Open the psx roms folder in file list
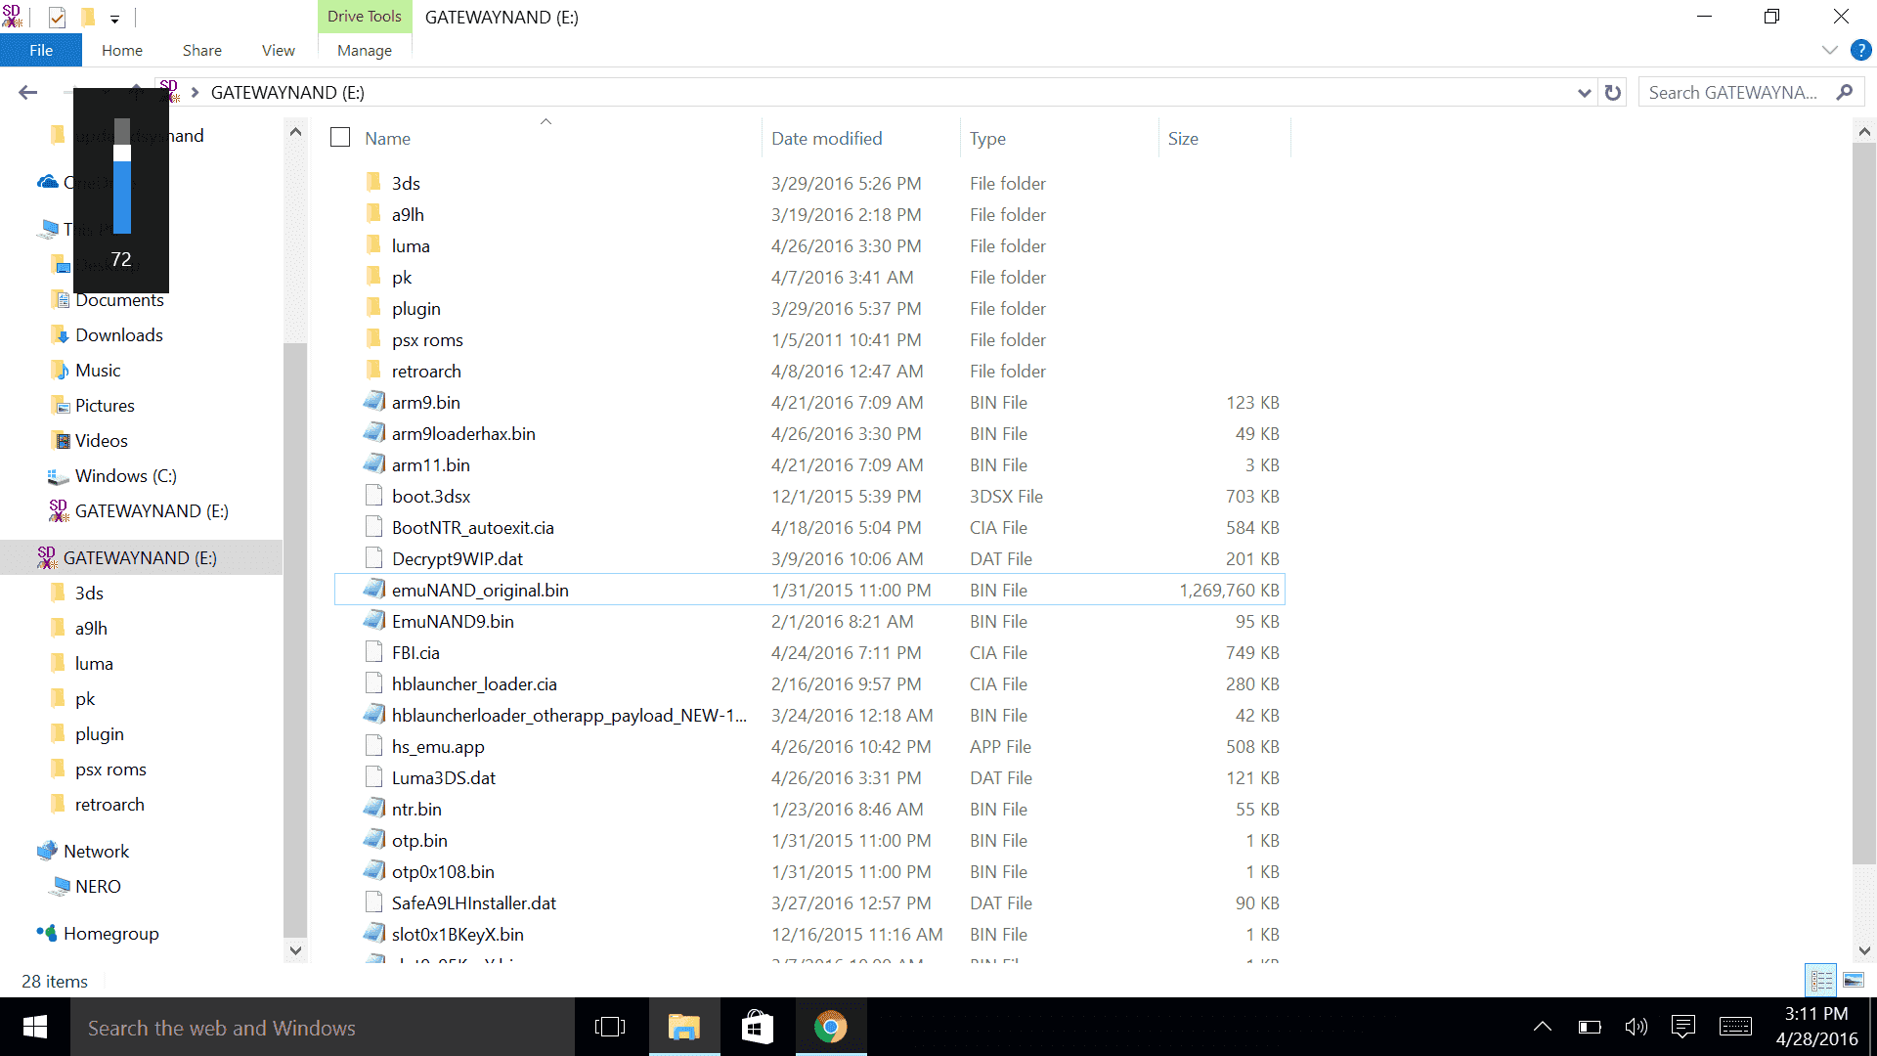1877x1056 pixels. [x=427, y=340]
